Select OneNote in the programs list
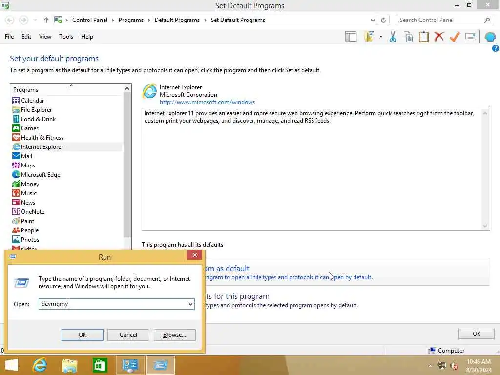 click(33, 212)
